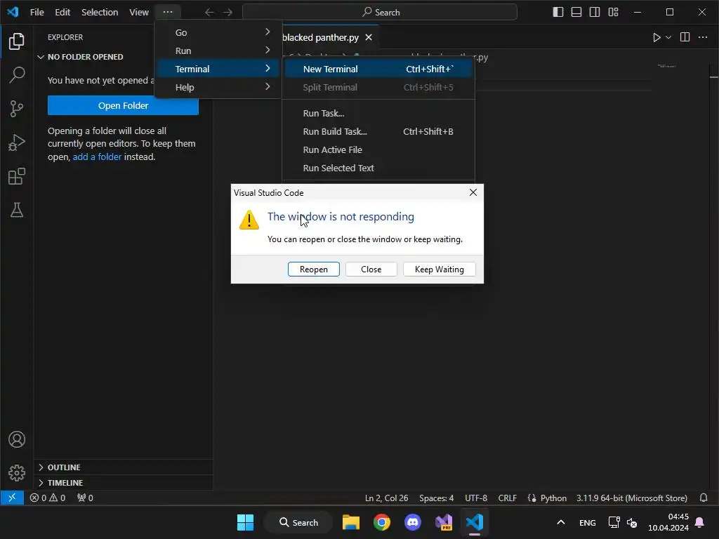This screenshot has height=539, width=719.
Task: Click the ports forwarded indicator
Action: point(85,498)
